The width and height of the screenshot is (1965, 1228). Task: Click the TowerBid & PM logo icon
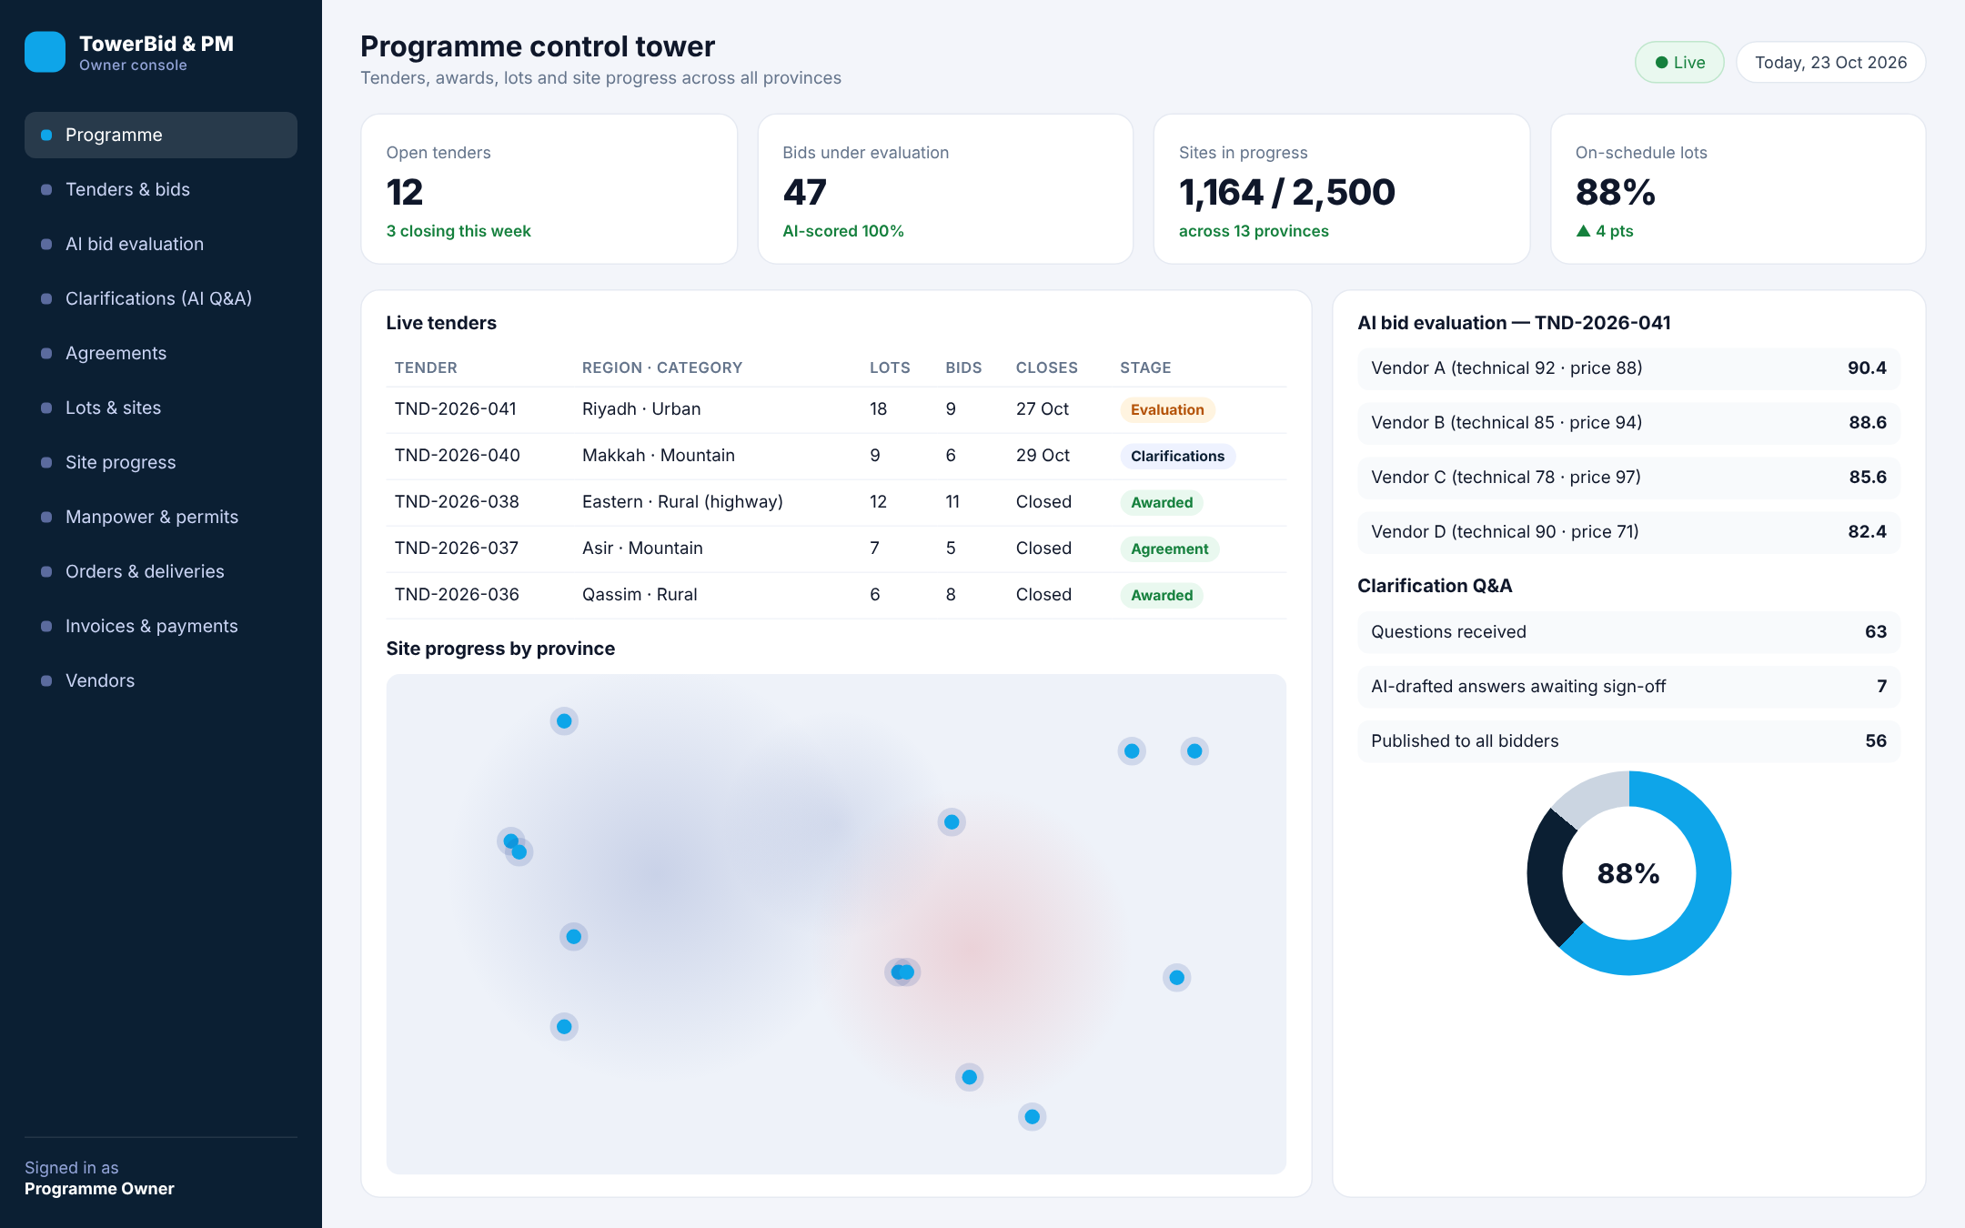45,52
